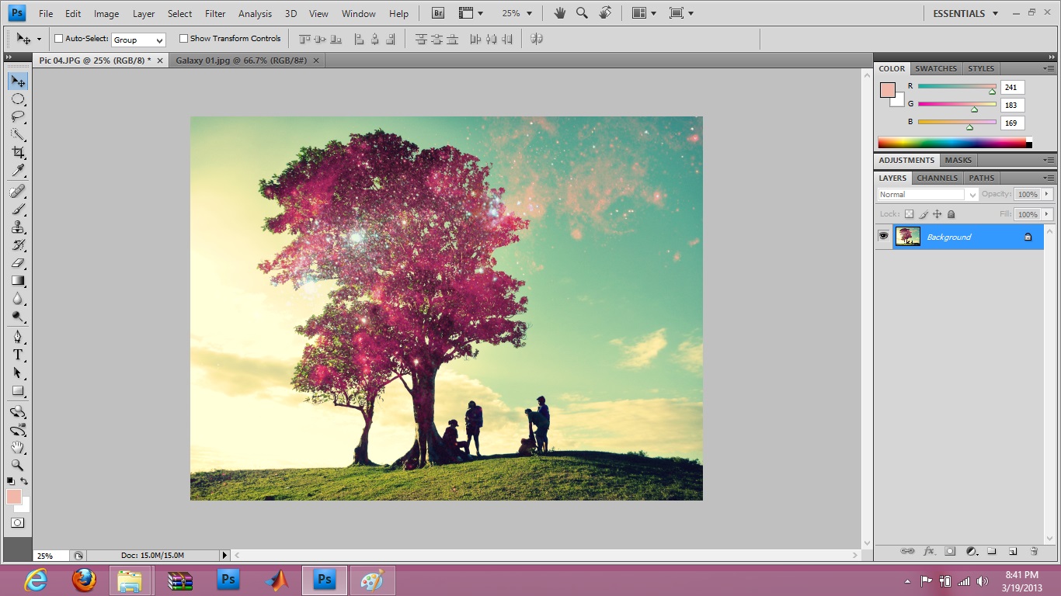Open Firefox from the Windows taskbar

point(84,580)
